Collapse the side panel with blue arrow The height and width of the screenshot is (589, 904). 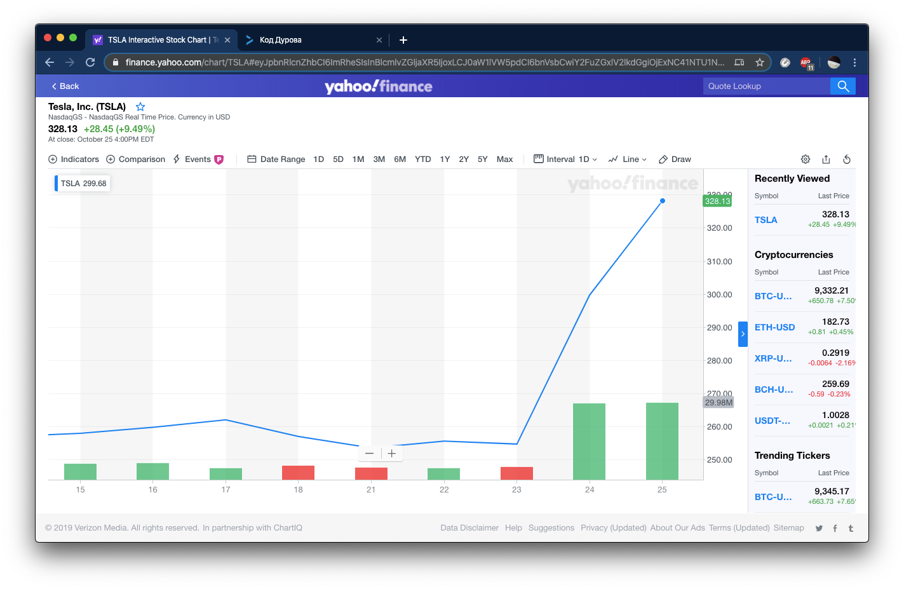pyautogui.click(x=743, y=334)
